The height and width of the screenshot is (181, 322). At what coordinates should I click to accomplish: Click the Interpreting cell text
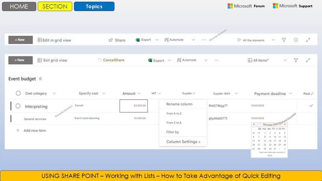tap(36, 106)
